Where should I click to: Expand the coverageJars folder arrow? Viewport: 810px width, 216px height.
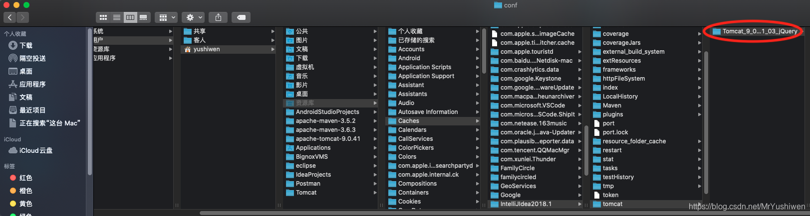point(700,43)
